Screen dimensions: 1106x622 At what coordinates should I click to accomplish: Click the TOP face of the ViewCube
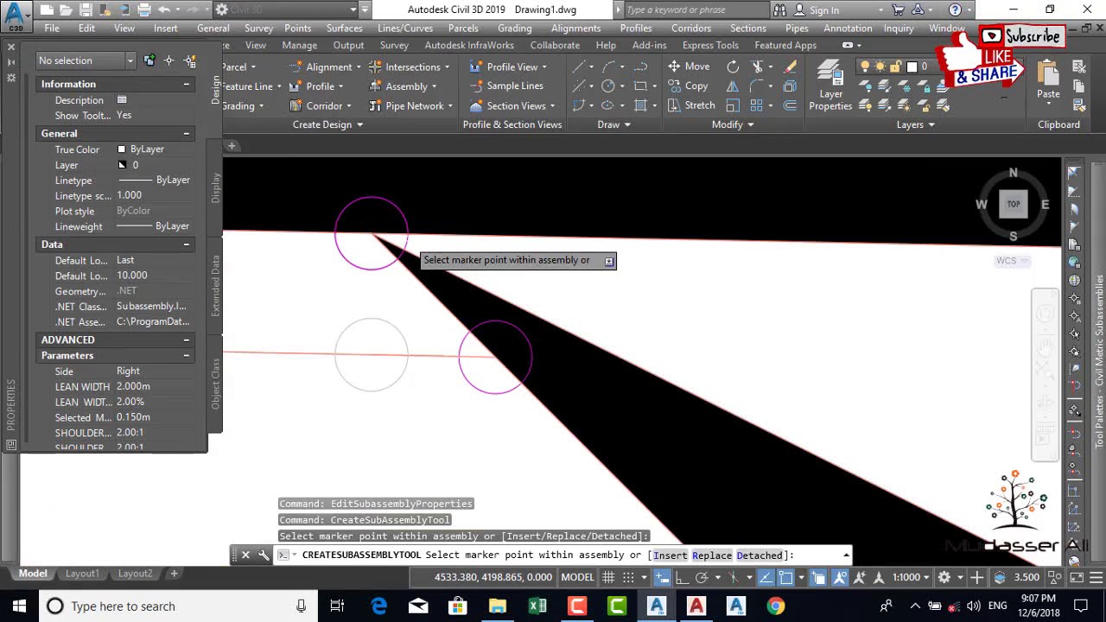[1014, 205]
